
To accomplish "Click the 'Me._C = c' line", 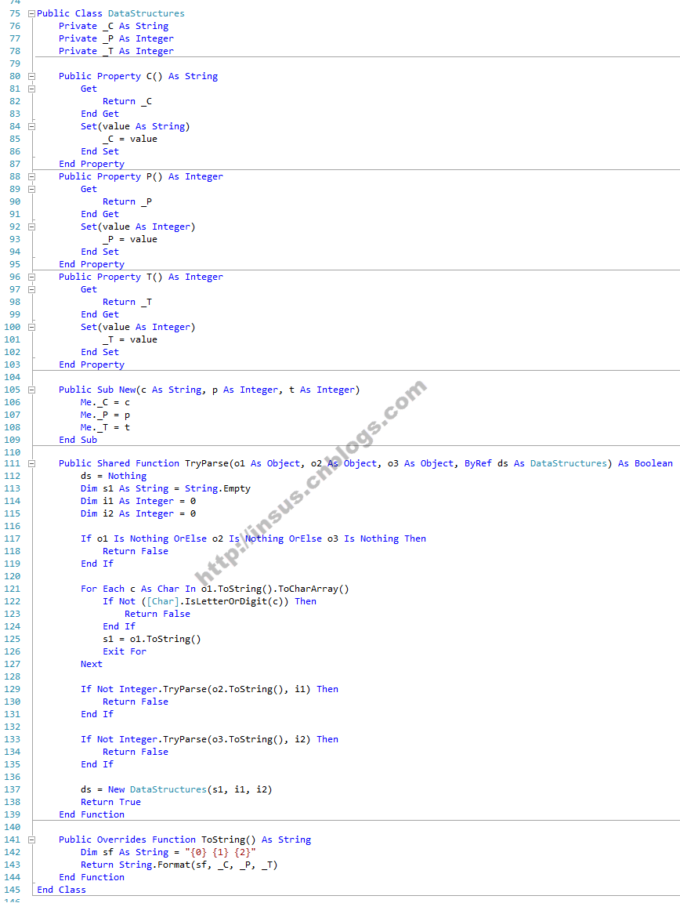I will [105, 403].
